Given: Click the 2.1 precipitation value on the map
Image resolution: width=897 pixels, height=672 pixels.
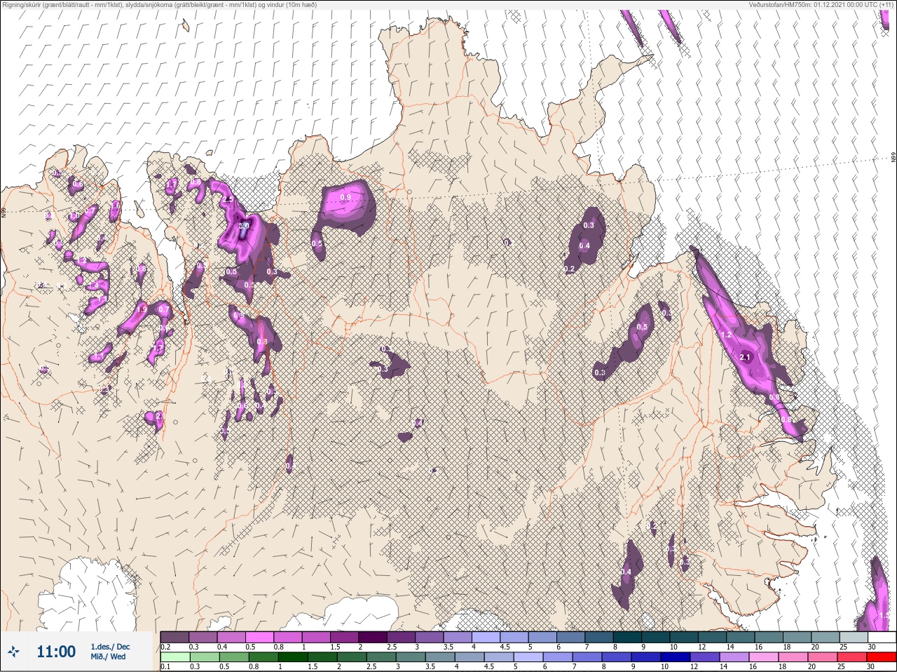Looking at the screenshot, I should (x=745, y=358).
